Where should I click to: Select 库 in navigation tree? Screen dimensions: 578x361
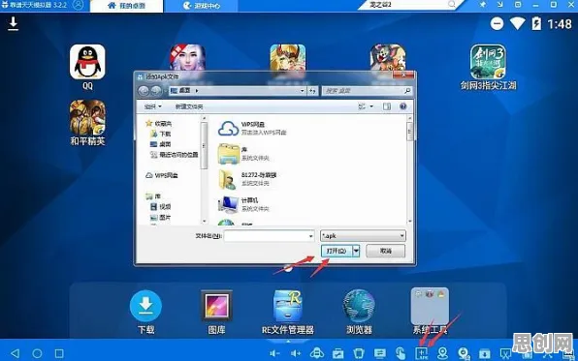tap(153, 196)
